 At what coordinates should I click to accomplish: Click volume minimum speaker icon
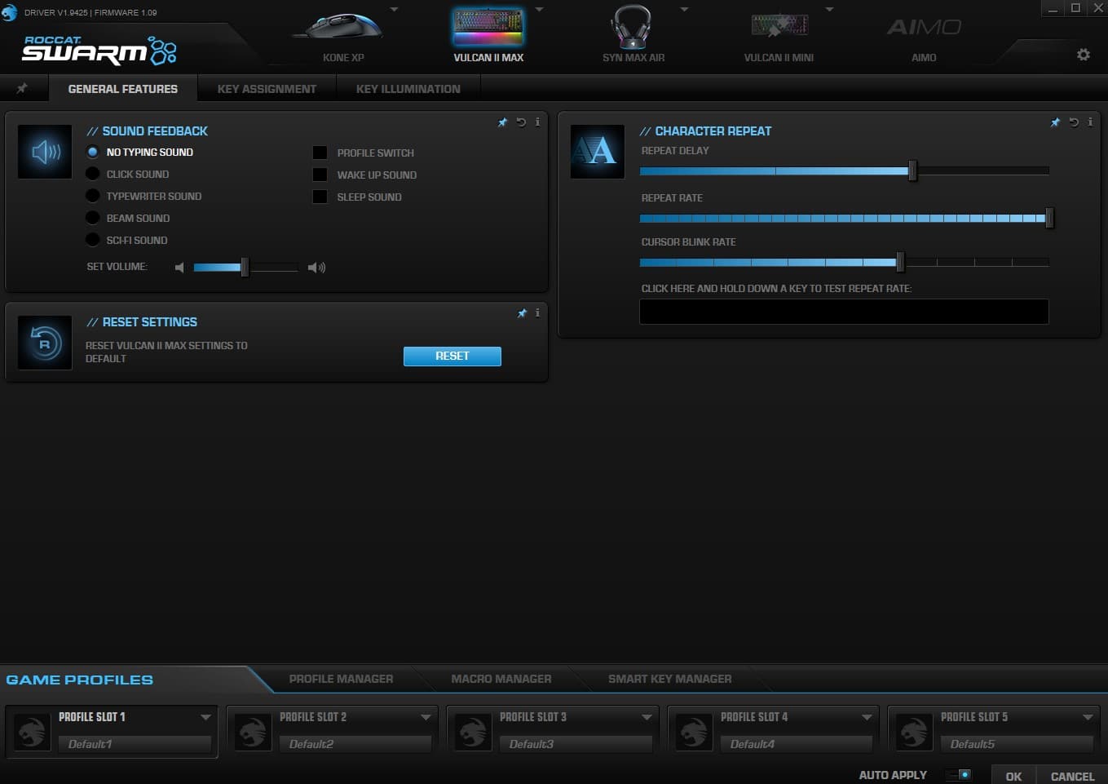[179, 268]
